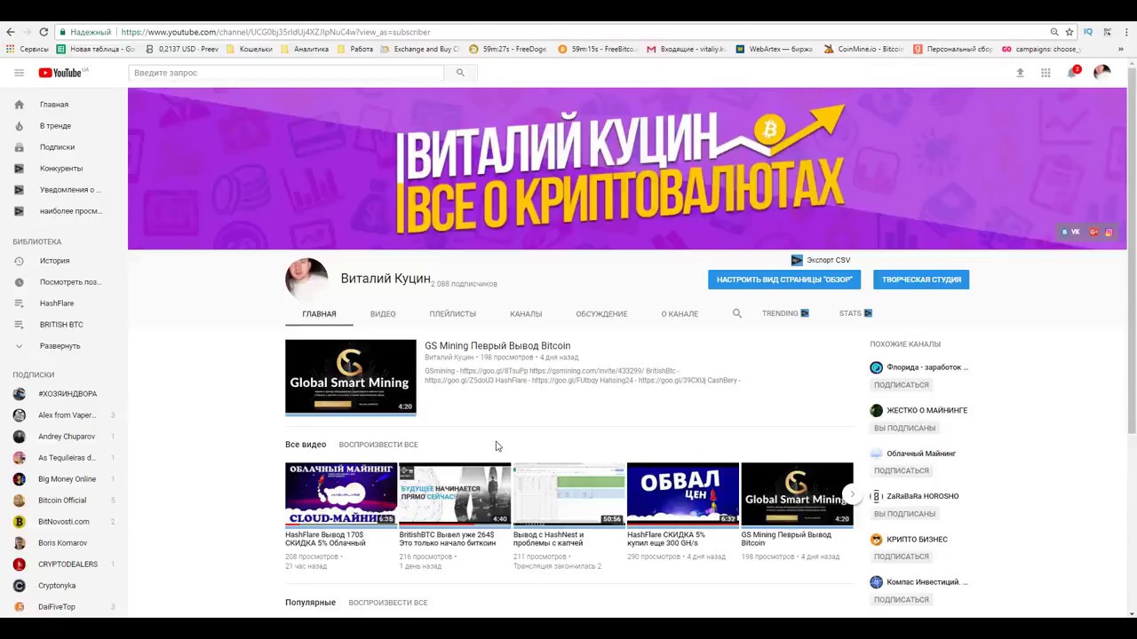Screen dimensions: 1137x639
Task: Click Вы подписаны under ZaRaBaRa HOROSHO
Action: pyautogui.click(x=904, y=514)
